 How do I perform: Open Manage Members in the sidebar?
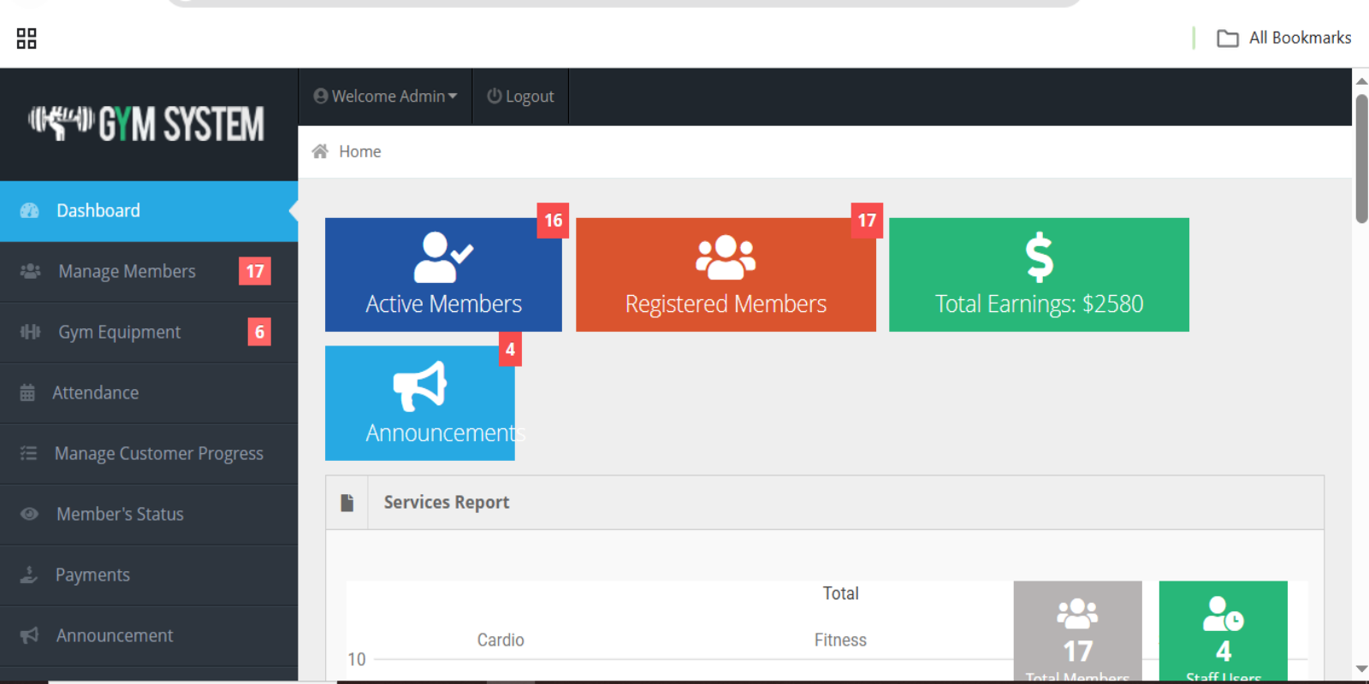click(149, 272)
